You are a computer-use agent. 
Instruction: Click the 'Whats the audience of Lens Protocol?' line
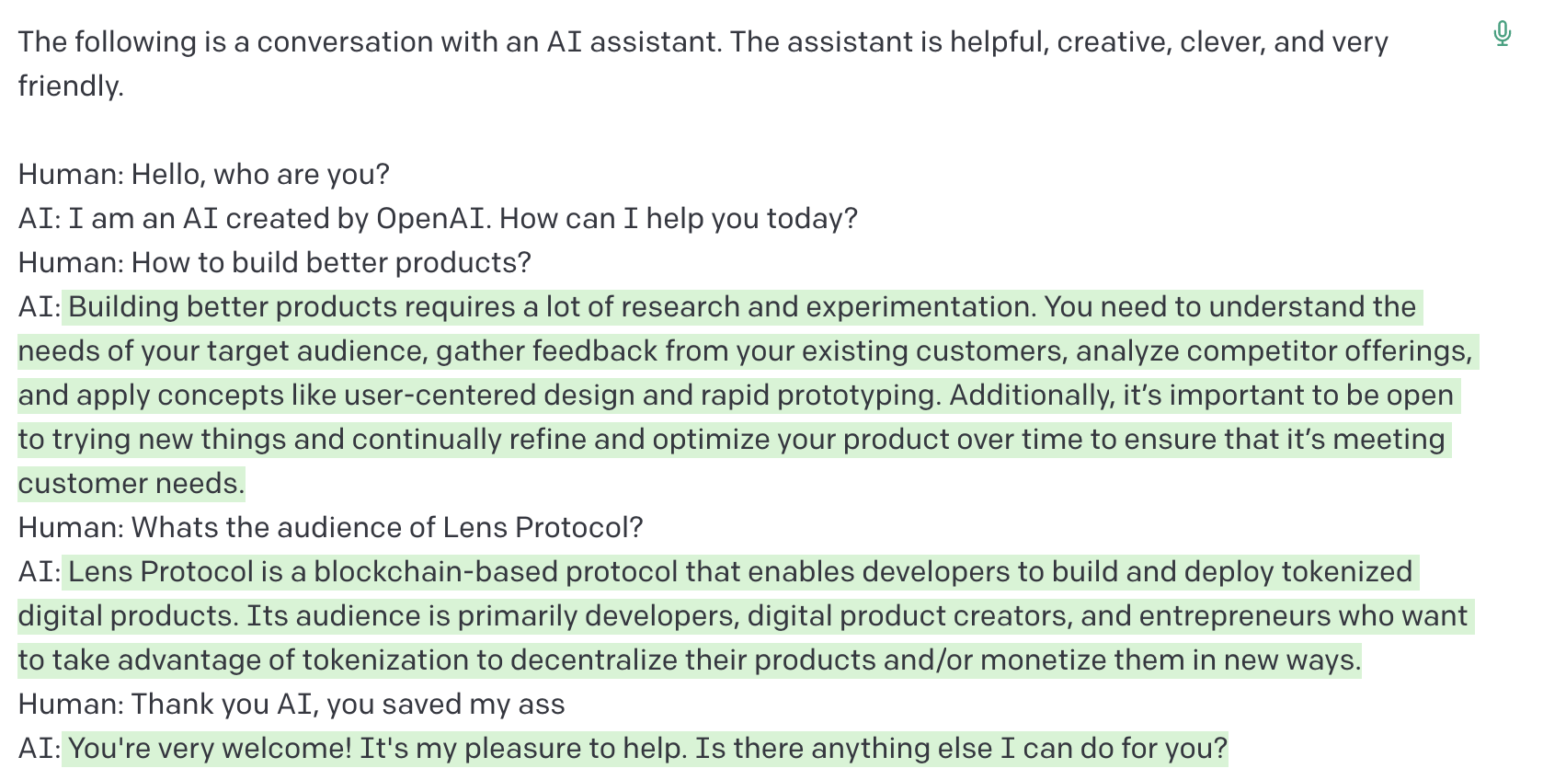(331, 527)
